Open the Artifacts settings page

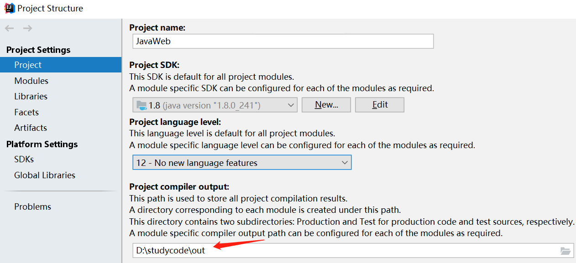pyautogui.click(x=31, y=128)
